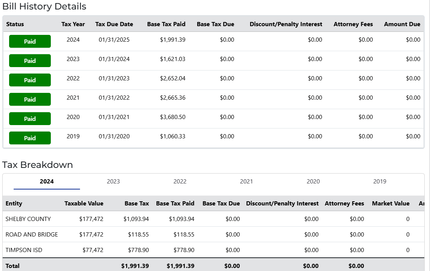Click the ROAD AND BRIDGE entity row
Screen dimensions: 430x271
32,234
